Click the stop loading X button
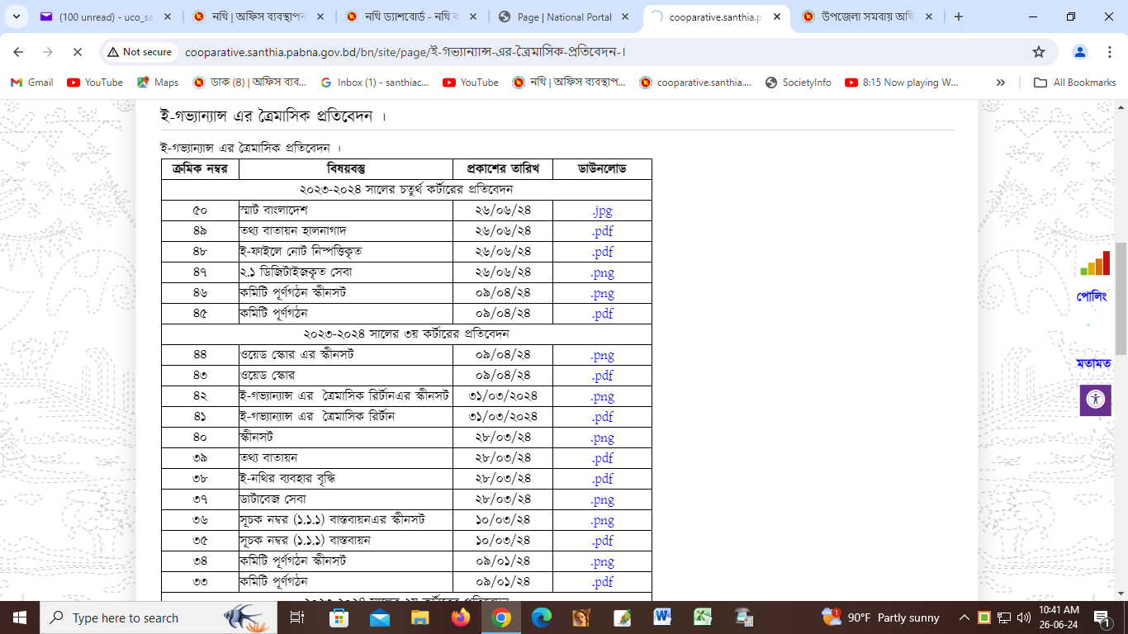 [77, 52]
